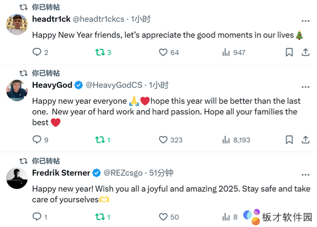View analytics for headtr1ck's post

(x=226, y=52)
